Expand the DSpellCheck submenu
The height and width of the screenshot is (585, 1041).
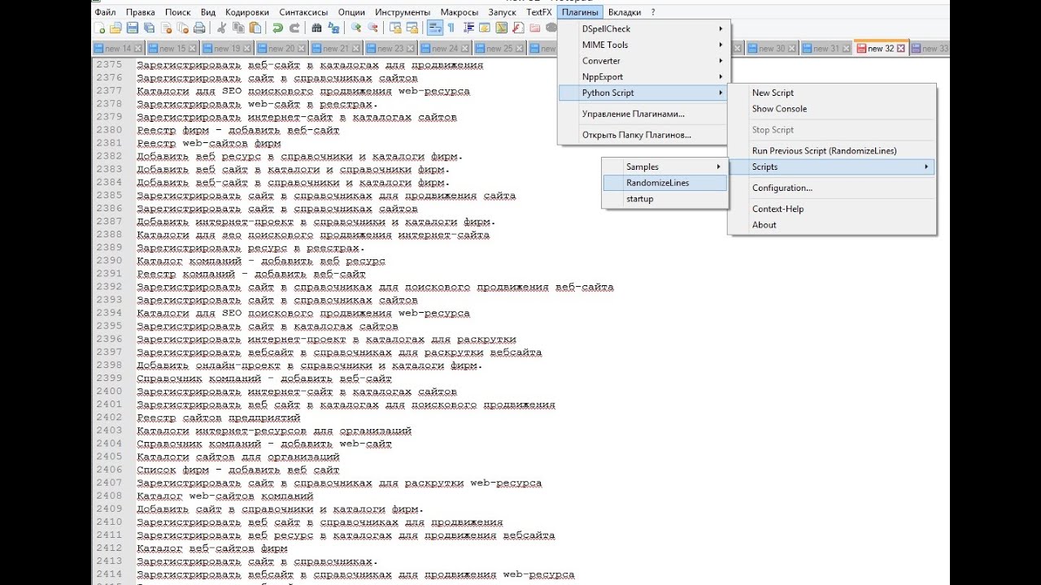[x=644, y=28]
